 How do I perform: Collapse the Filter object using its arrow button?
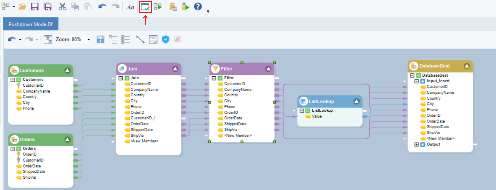point(268,69)
